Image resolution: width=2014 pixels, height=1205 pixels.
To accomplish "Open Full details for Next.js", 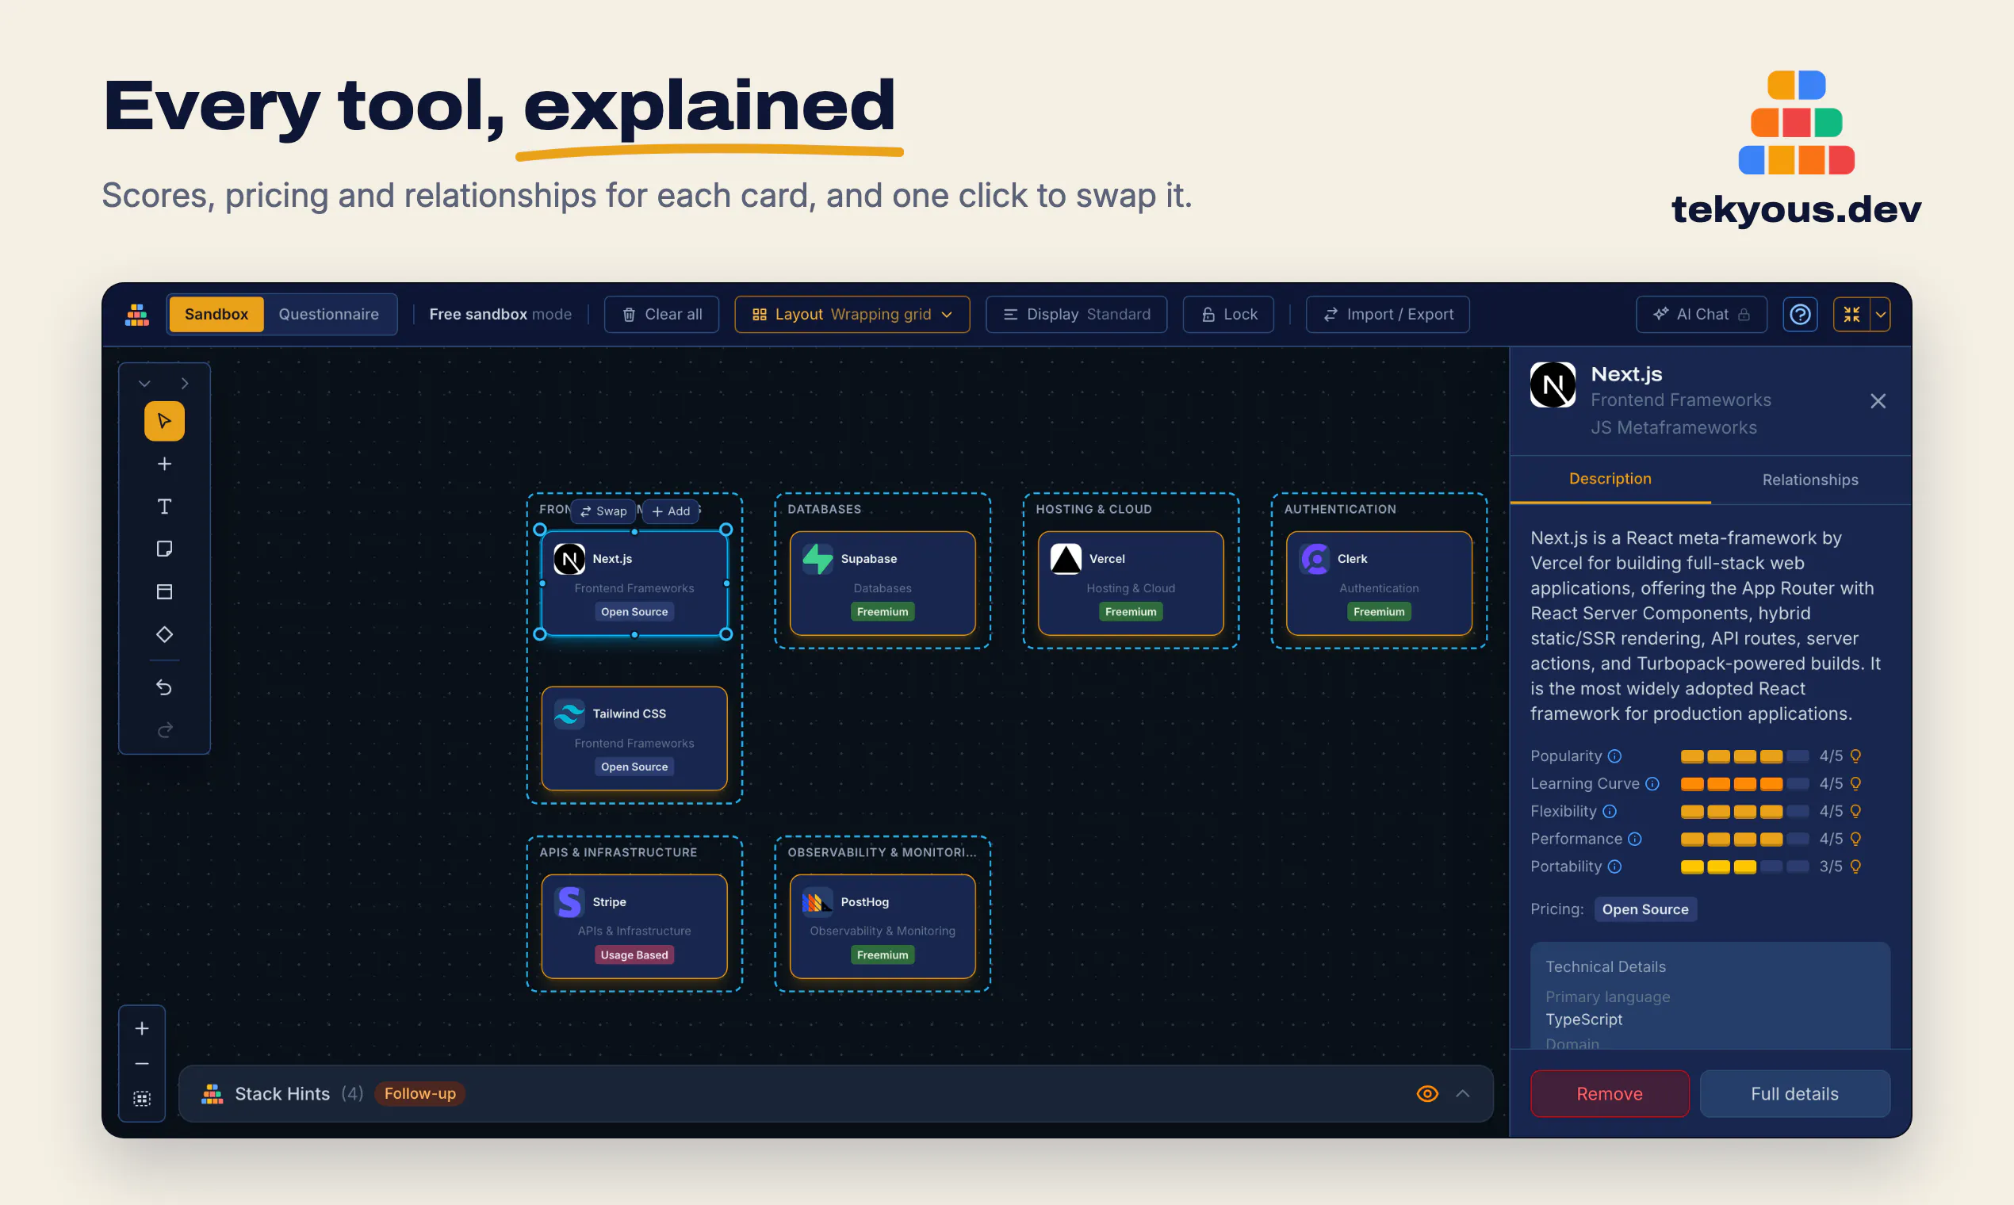I will click(1794, 1094).
